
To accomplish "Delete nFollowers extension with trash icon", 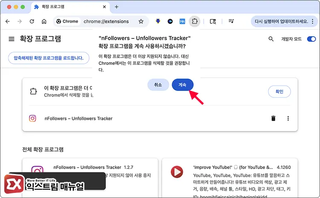I will (x=273, y=118).
